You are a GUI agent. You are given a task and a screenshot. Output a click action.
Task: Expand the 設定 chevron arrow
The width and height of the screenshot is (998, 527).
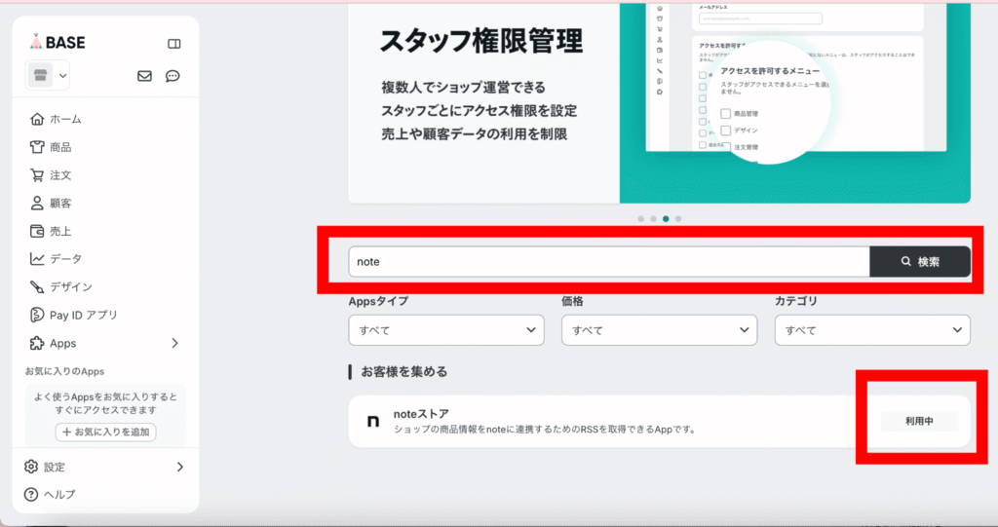point(180,467)
